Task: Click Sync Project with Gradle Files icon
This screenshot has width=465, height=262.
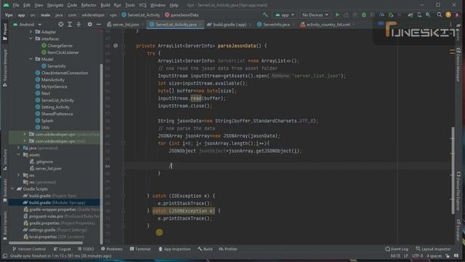Action: pyautogui.click(x=410, y=15)
